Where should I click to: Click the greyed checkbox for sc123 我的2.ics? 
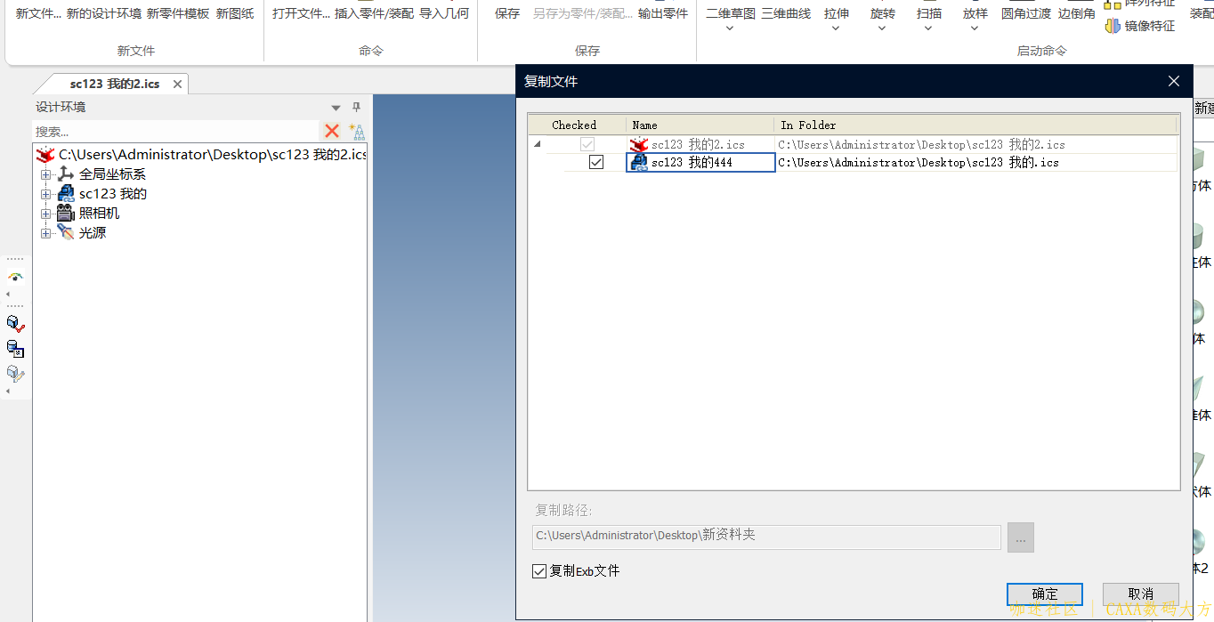[x=587, y=144]
